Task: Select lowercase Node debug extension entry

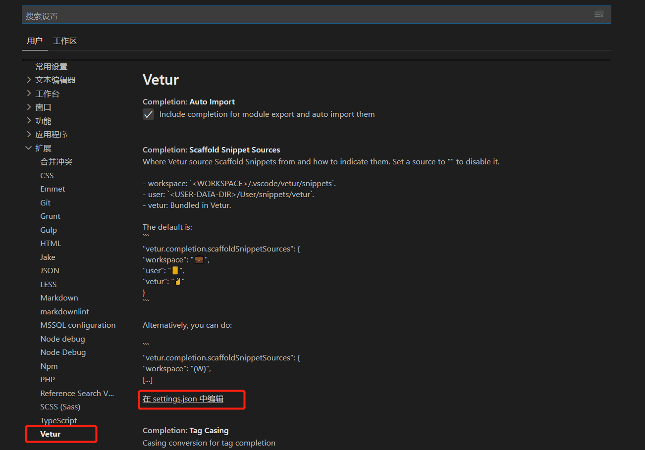Action: (x=62, y=339)
